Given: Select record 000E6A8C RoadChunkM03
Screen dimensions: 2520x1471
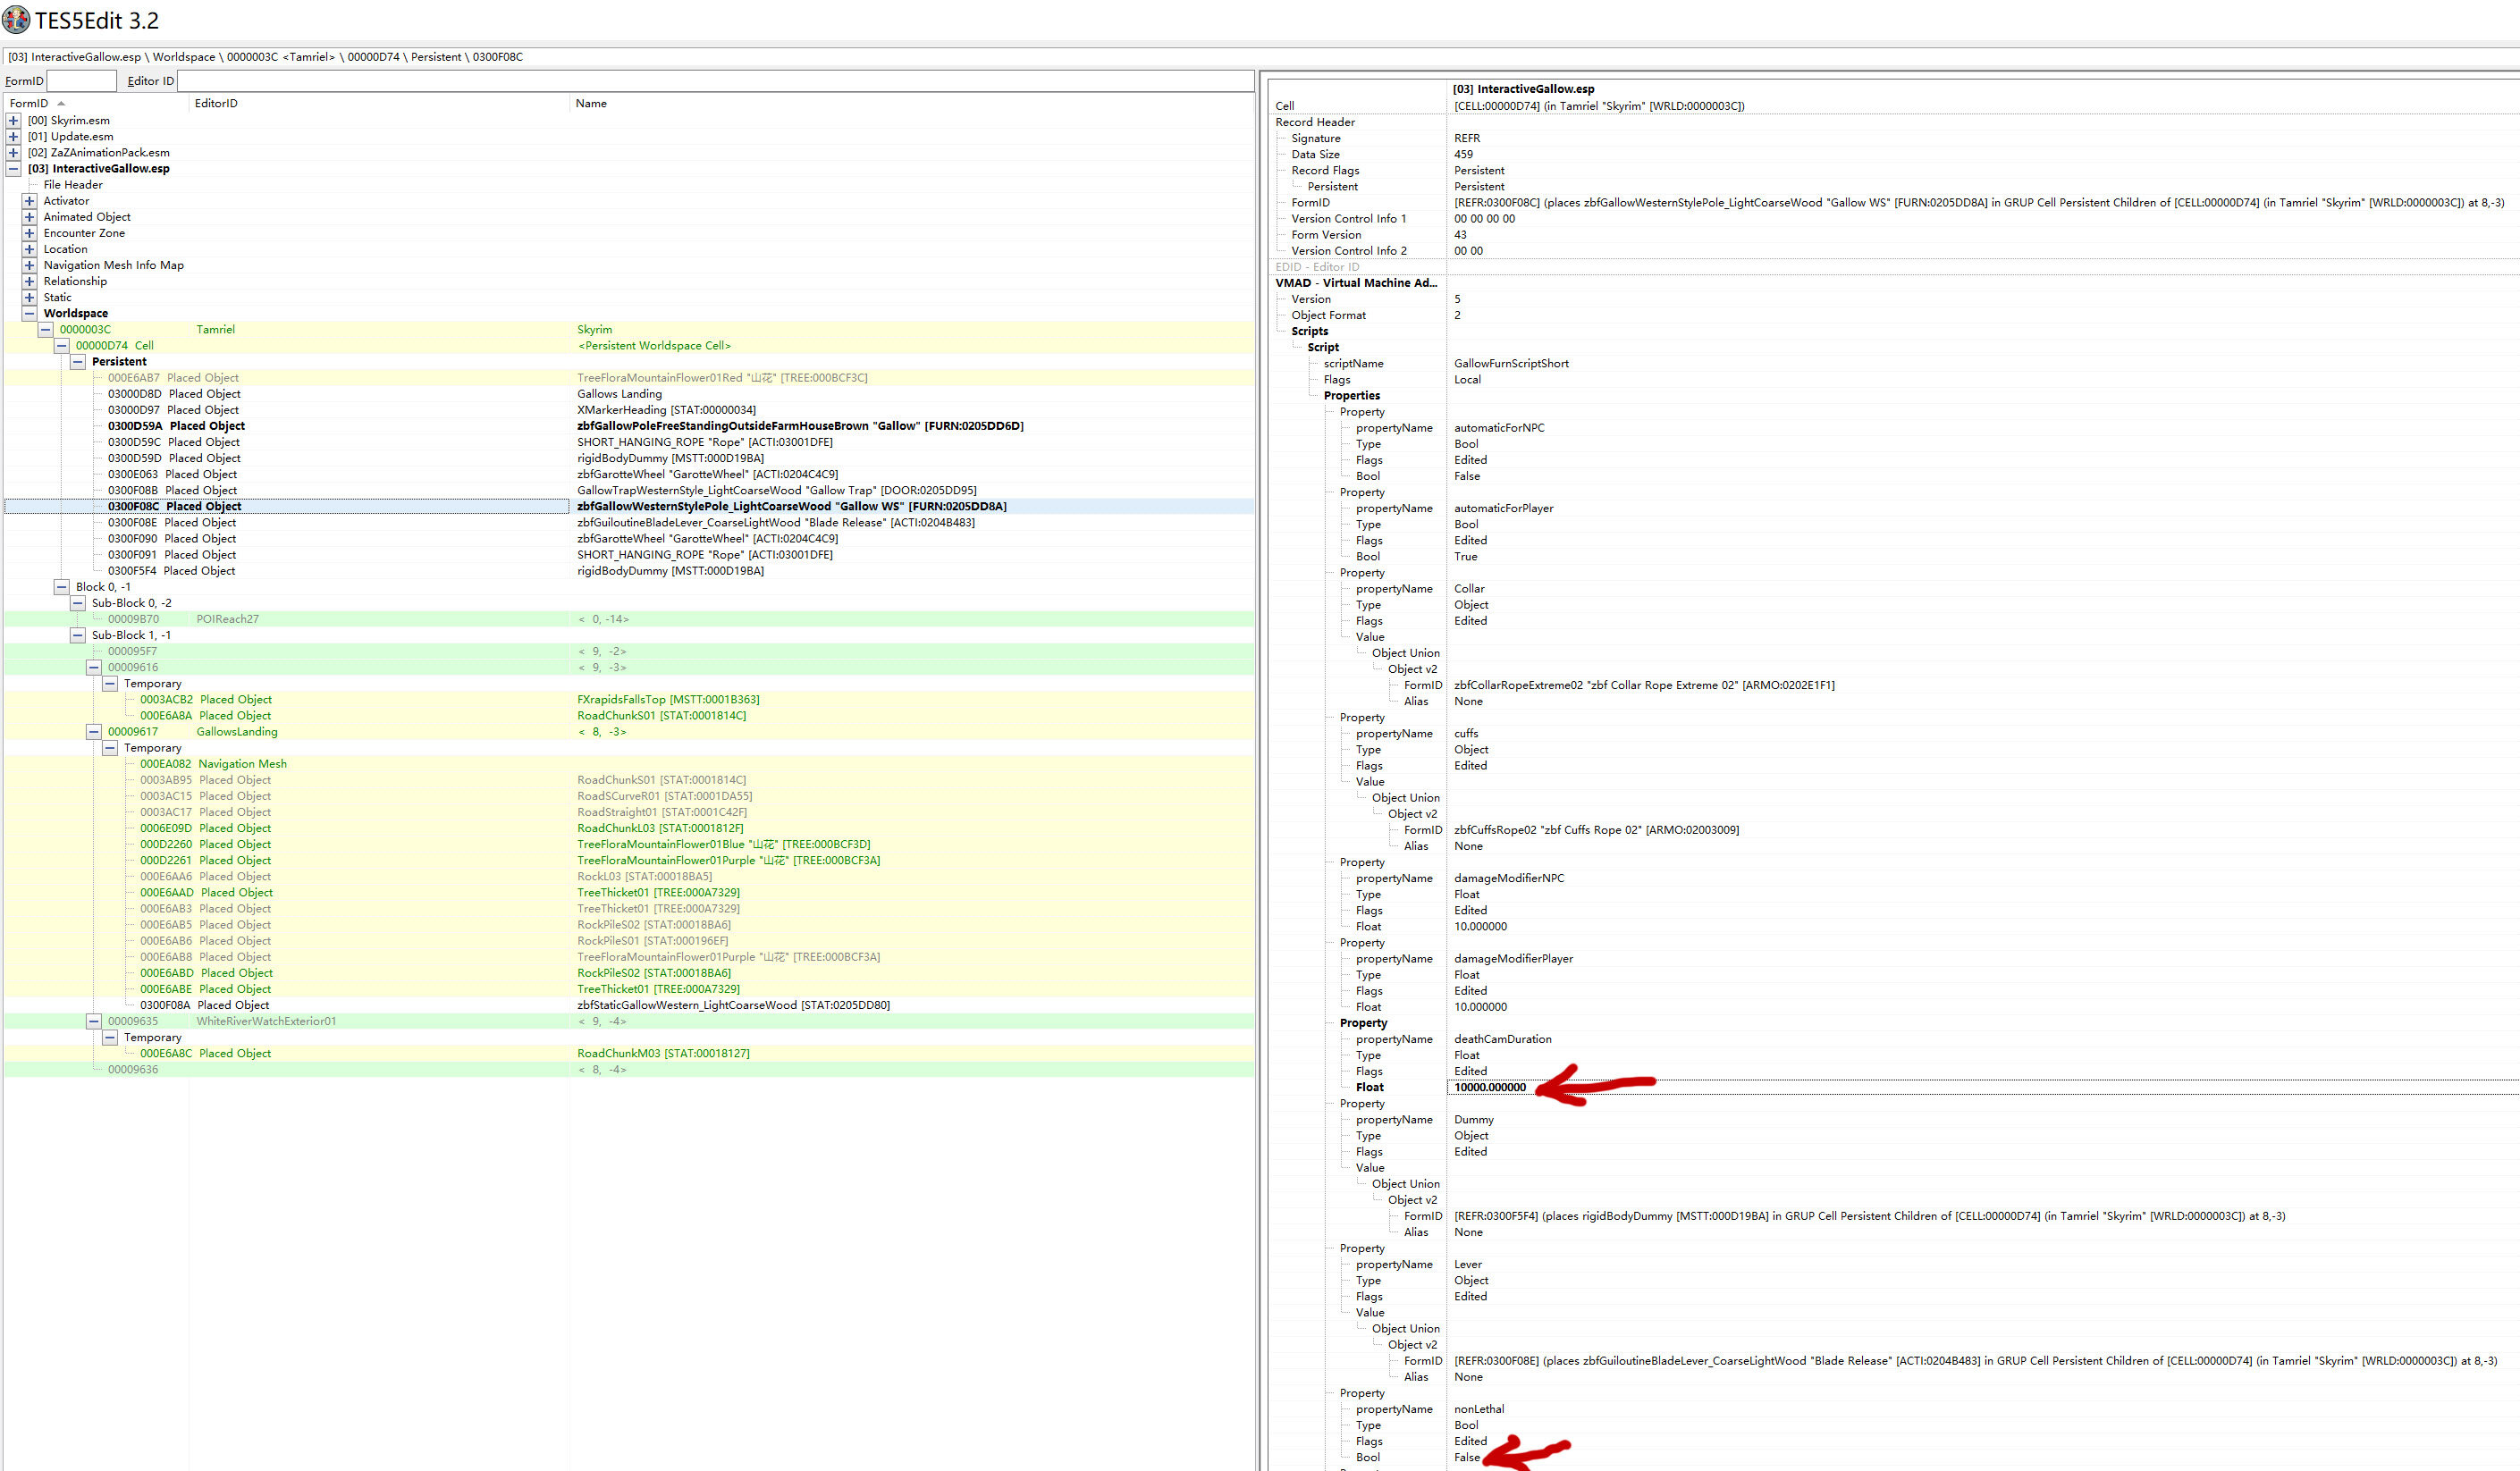Looking at the screenshot, I should point(629,1053).
